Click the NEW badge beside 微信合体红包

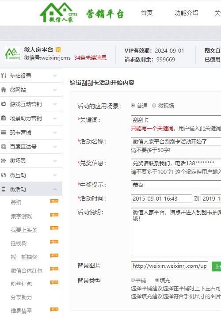click(x=54, y=269)
